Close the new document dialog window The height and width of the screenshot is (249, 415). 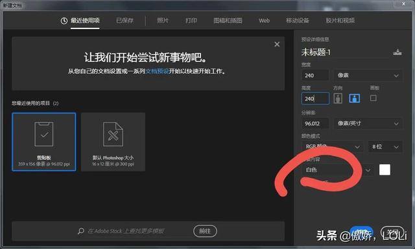pyautogui.click(x=404, y=4)
